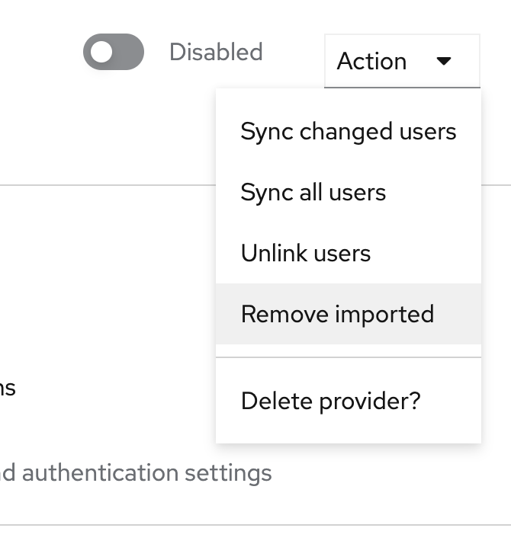The image size is (511, 544).
Task: Click the word "Unlink" in the Action menu
Action: pyautogui.click(x=274, y=253)
